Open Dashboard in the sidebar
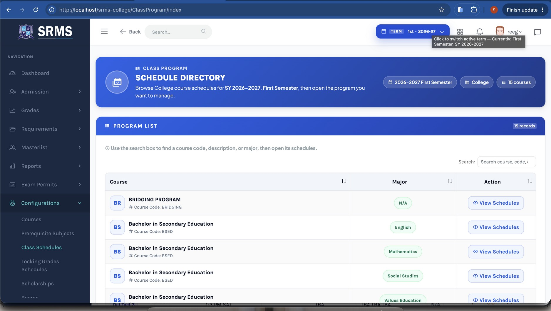The height and width of the screenshot is (311, 551). click(45, 73)
